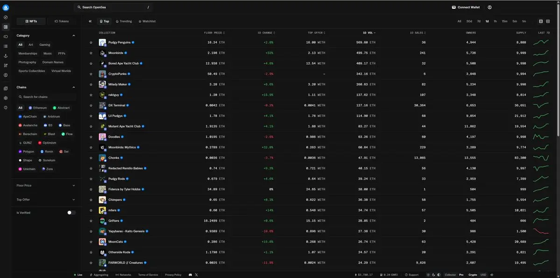
Task: Open the Moonbirds collection thumbnail
Action: 102,53
